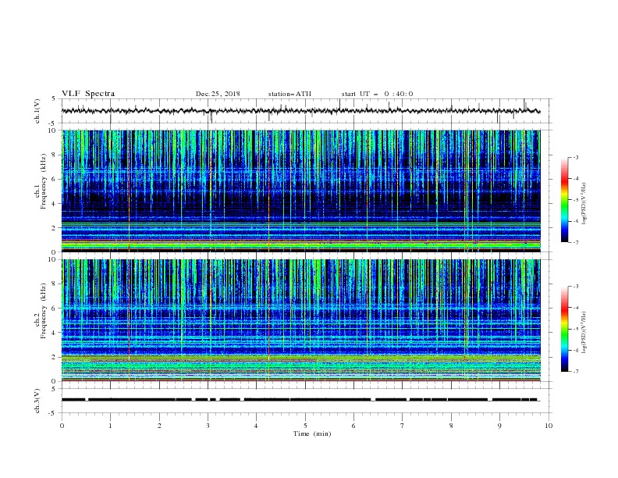The width and height of the screenshot is (618, 478).
Task: Click the "-3" tick on ch.2 colorbar
Action: point(575,287)
